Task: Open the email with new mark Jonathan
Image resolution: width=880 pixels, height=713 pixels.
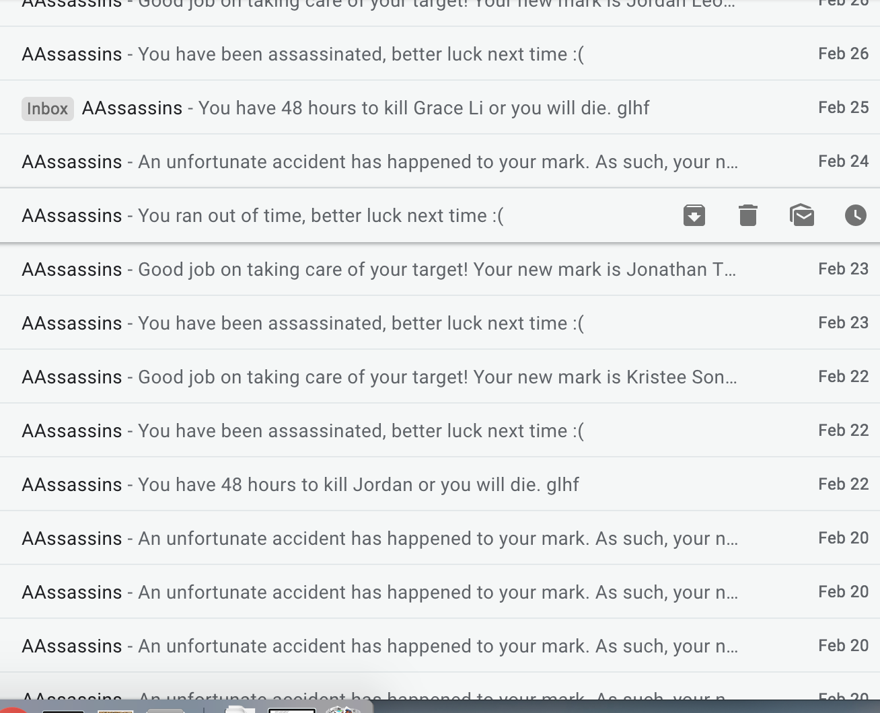Action: coord(440,269)
